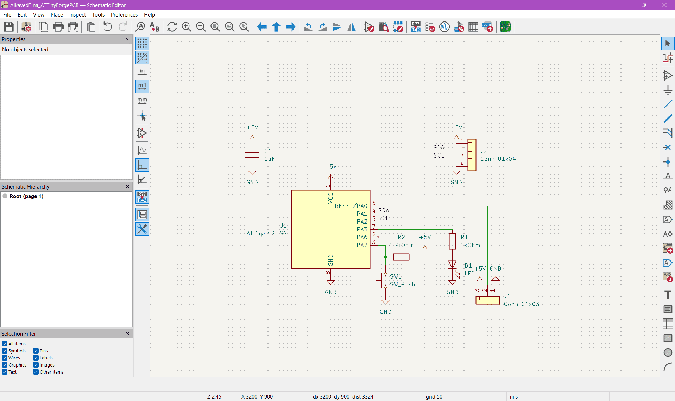
Task: Click the Save schematic icon
Action: tap(8, 27)
